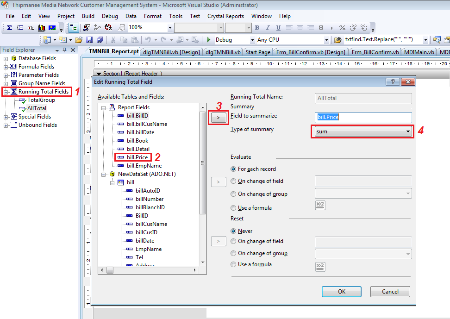Select Evaluate 'On change of group' option

click(233, 194)
